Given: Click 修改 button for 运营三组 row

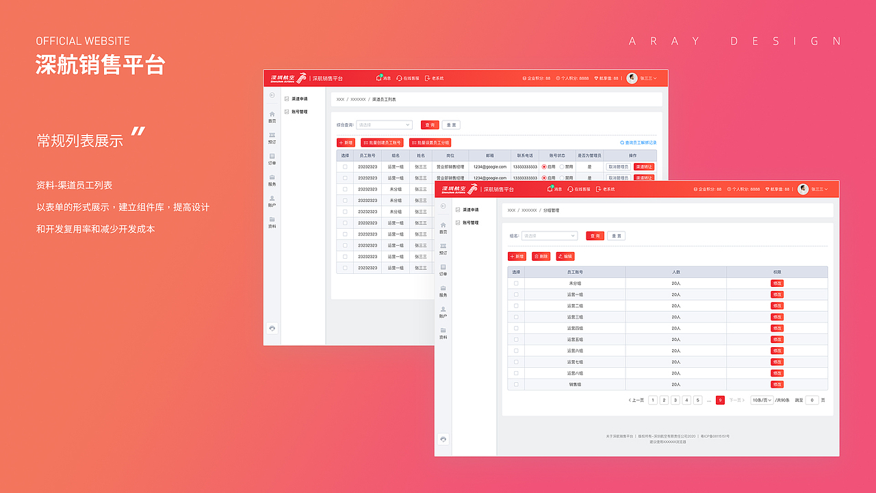Looking at the screenshot, I should 777,317.
